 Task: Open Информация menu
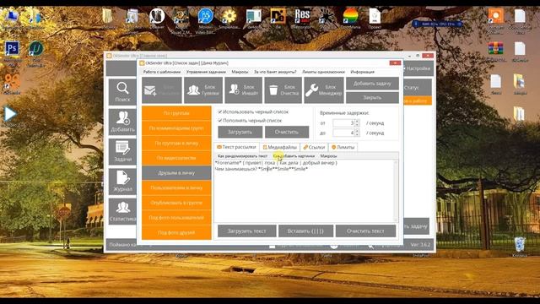tap(362, 72)
